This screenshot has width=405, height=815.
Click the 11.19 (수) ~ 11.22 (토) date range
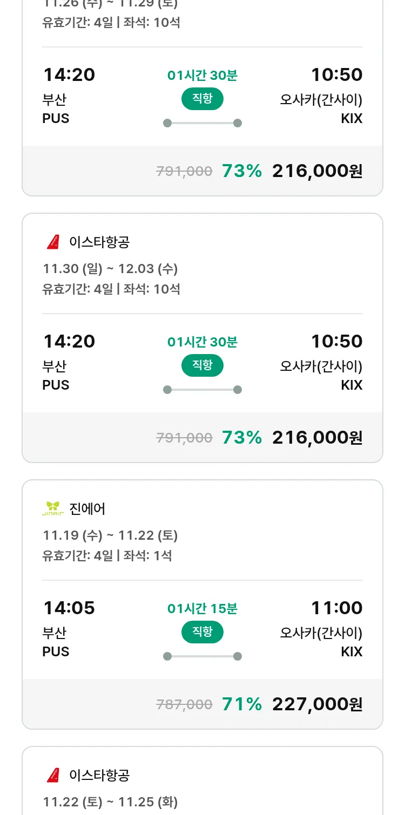(110, 535)
